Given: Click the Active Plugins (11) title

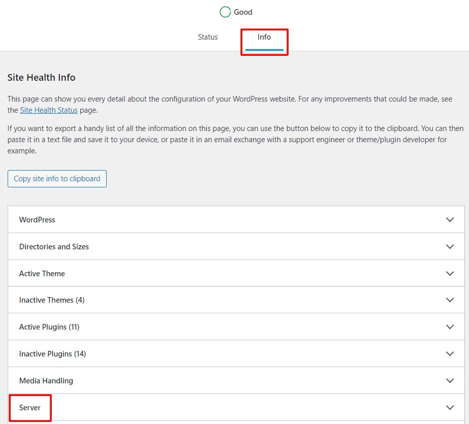Looking at the screenshot, I should [x=49, y=327].
